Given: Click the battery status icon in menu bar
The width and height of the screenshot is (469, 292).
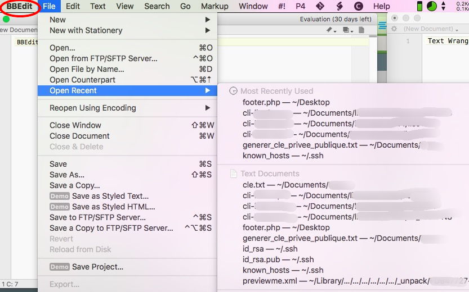Looking at the screenshot, I should (x=419, y=6).
